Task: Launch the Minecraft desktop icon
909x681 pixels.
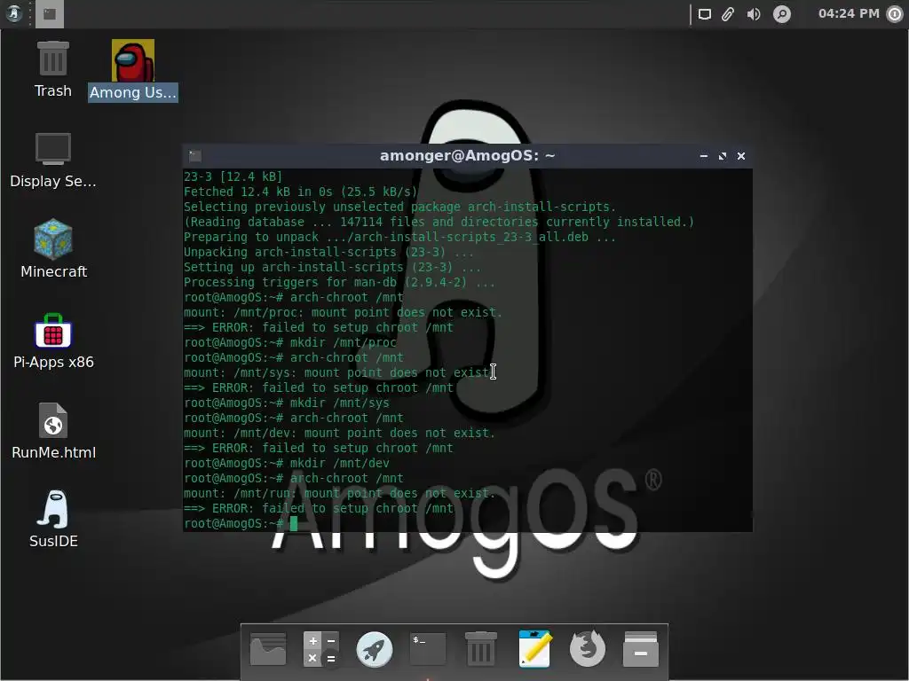Action: click(53, 248)
